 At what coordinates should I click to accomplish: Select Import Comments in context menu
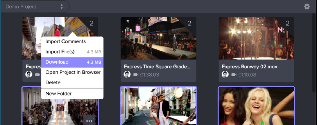click(72, 41)
